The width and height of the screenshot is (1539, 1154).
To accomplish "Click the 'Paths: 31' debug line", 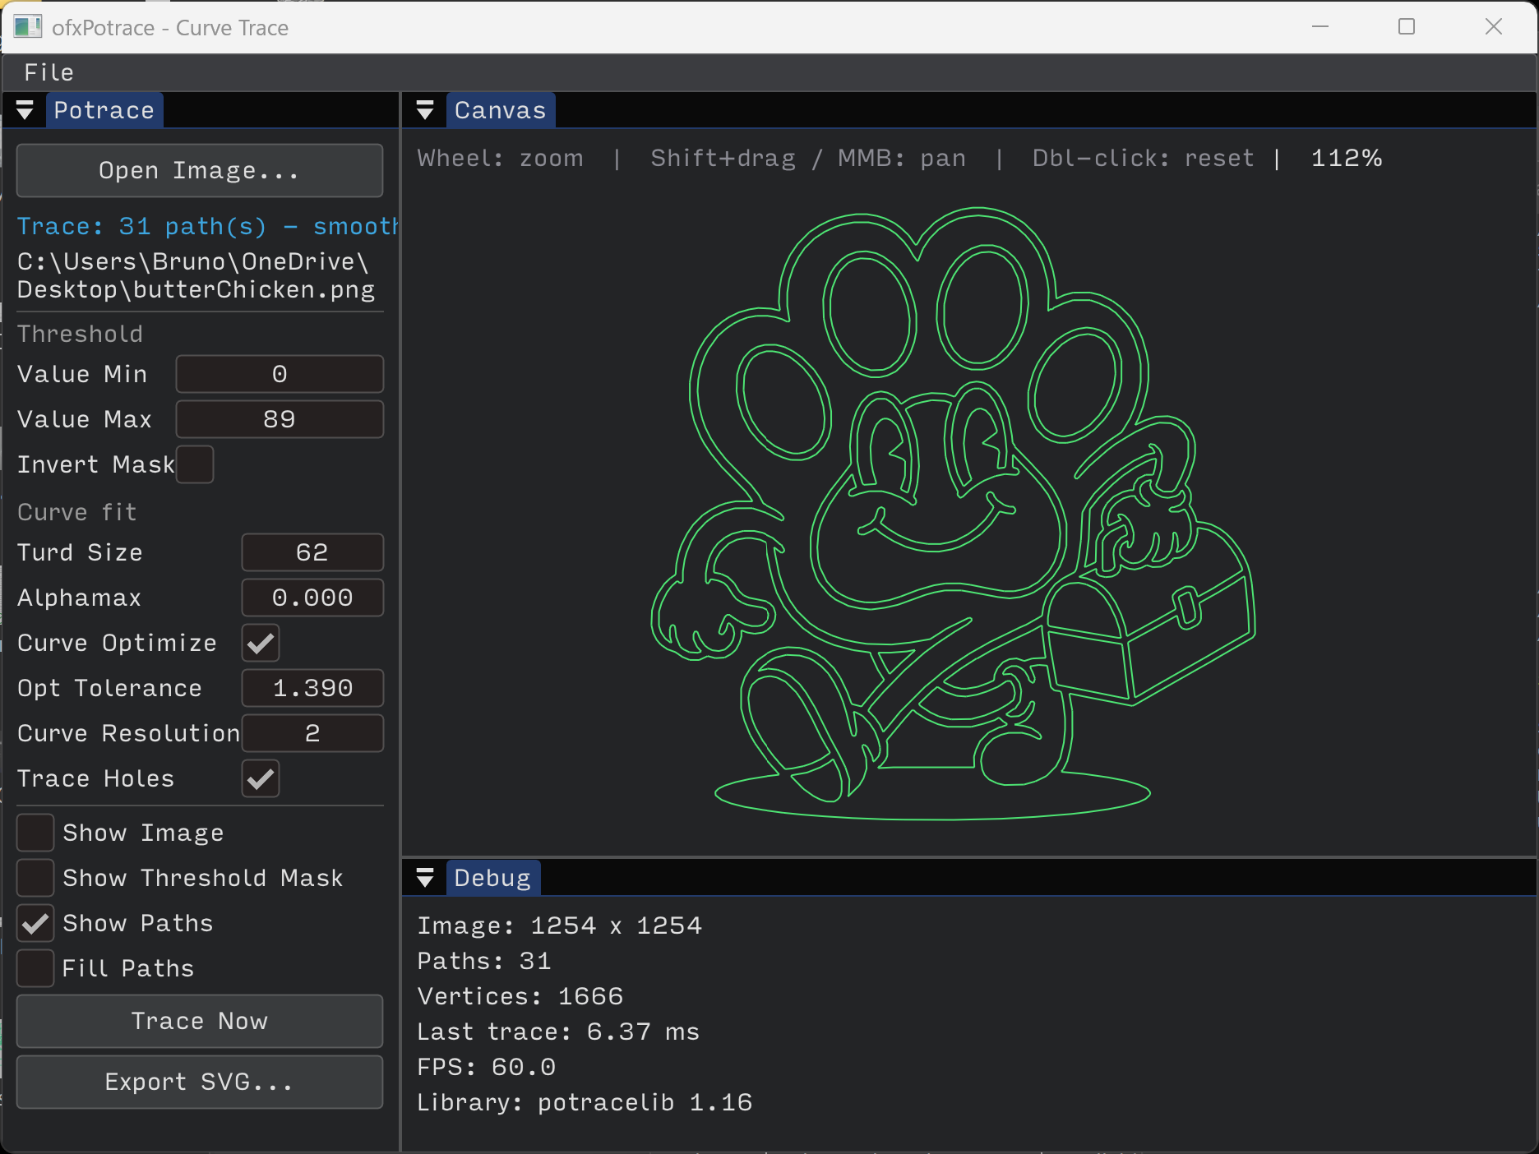I will pos(483,961).
